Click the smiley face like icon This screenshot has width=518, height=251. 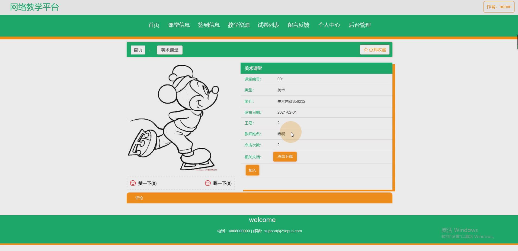[133, 183]
